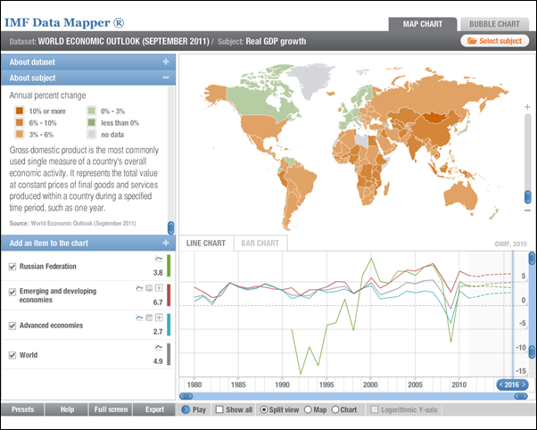This screenshot has width=537, height=430.
Task: Switch to the Bubble Chart tab
Action: click(x=493, y=23)
